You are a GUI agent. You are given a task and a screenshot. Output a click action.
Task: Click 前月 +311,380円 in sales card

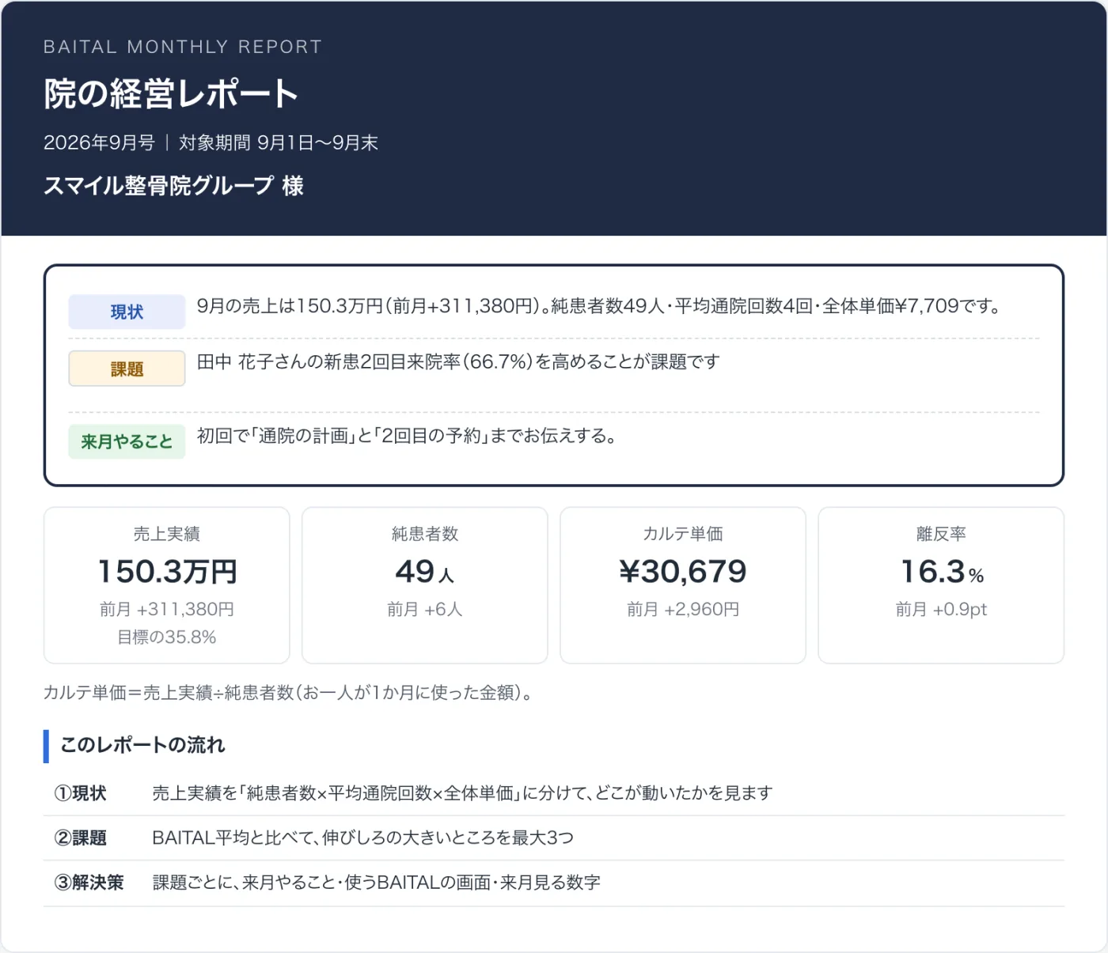pos(167,609)
